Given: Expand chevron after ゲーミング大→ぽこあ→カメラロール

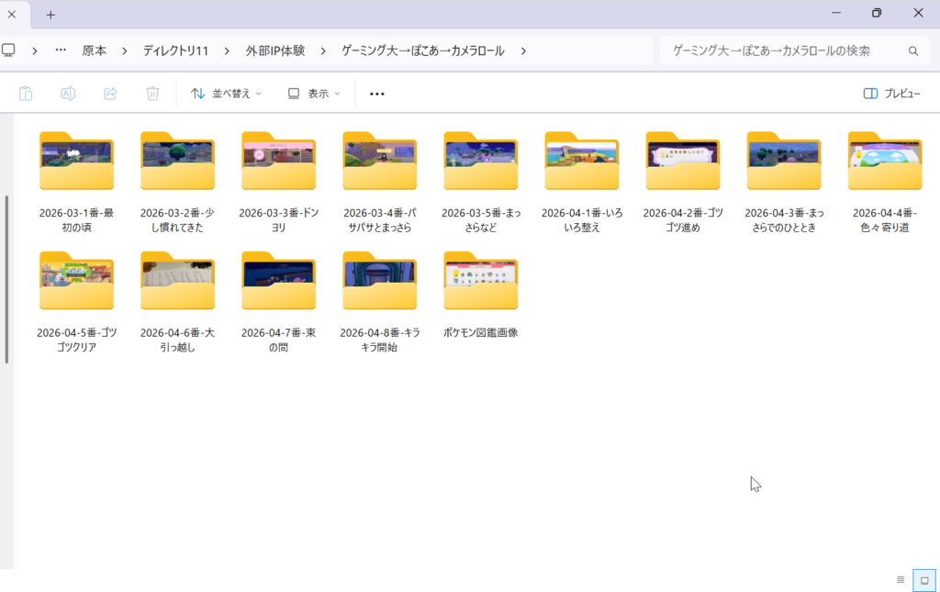Looking at the screenshot, I should tap(523, 51).
